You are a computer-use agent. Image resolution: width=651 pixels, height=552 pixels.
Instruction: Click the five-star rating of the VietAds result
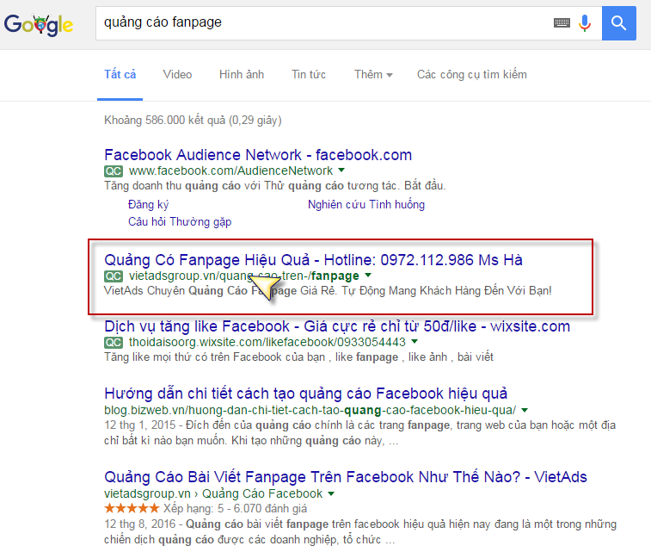click(132, 508)
